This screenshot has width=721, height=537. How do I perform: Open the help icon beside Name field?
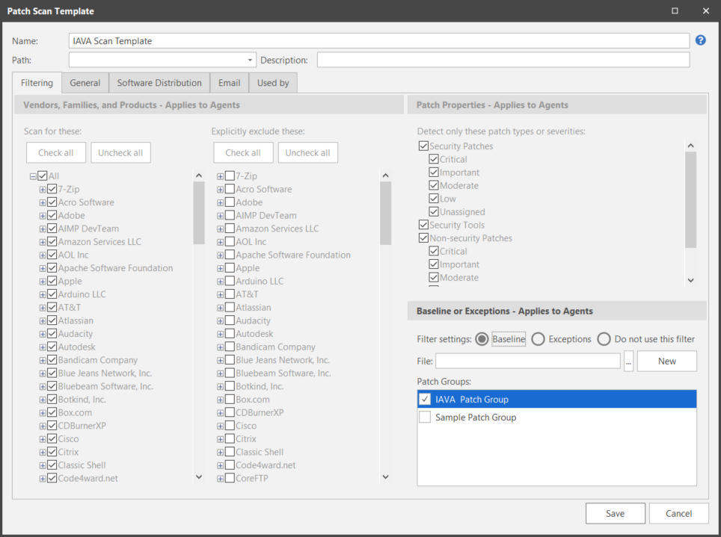pyautogui.click(x=700, y=40)
